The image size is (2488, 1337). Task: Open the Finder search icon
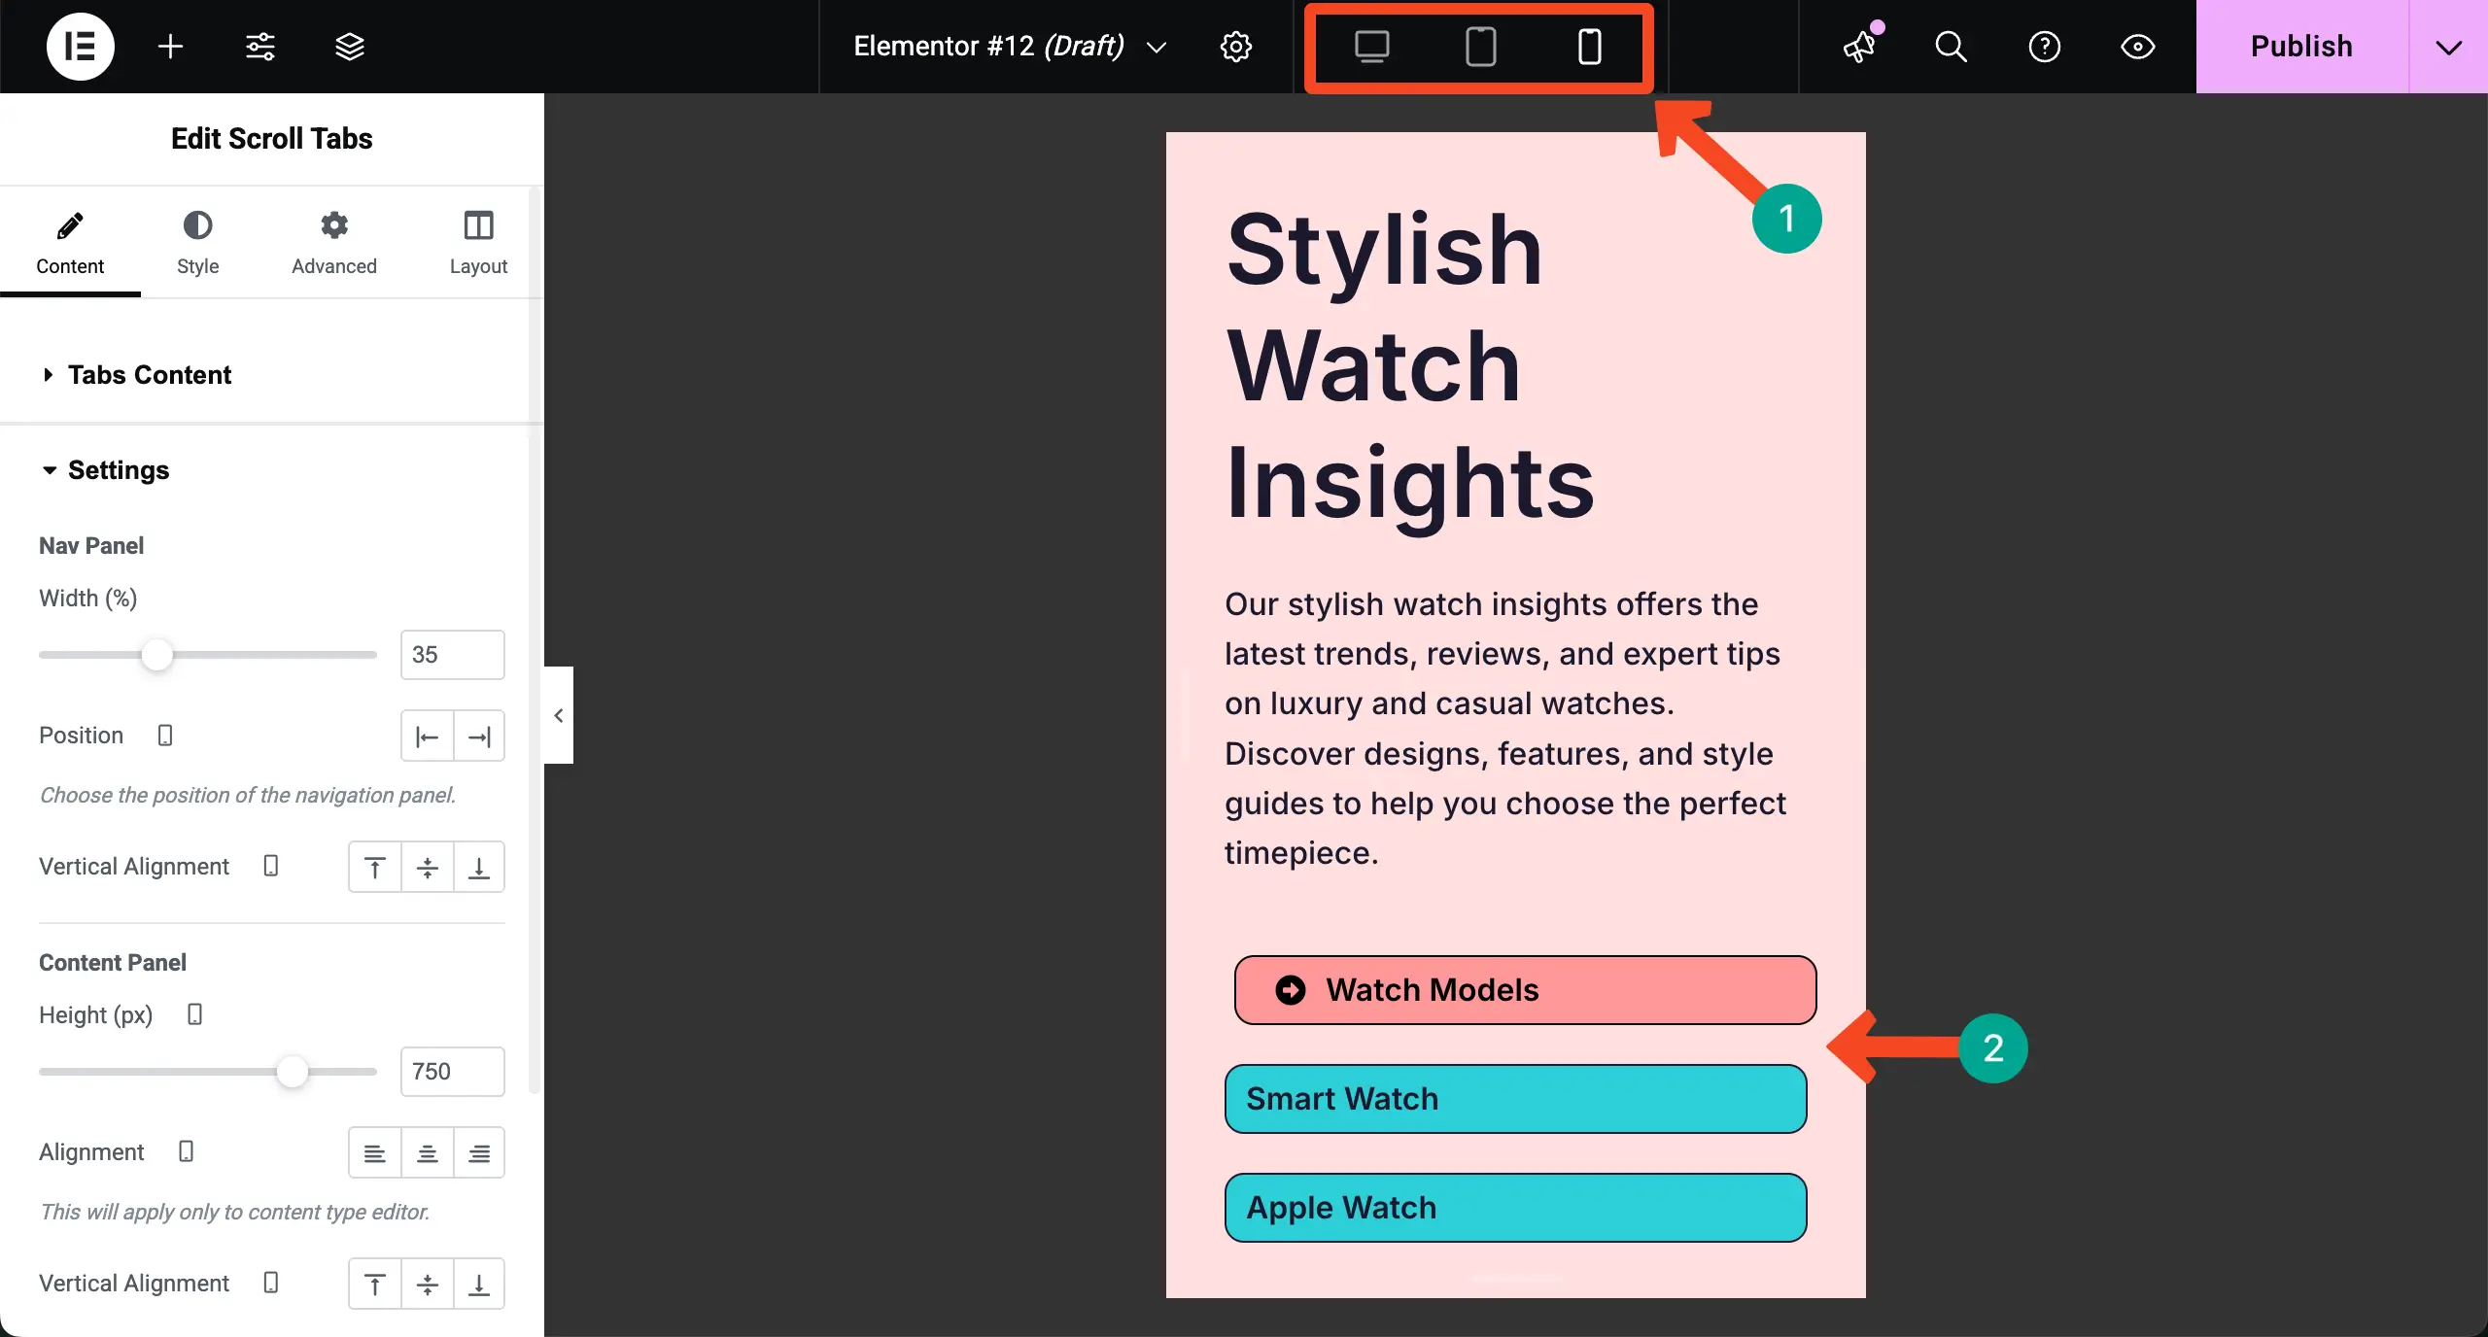point(1951,47)
